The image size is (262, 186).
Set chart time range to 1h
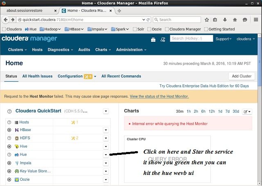[189, 111]
